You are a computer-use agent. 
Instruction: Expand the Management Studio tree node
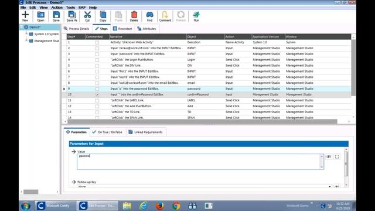coord(26,40)
